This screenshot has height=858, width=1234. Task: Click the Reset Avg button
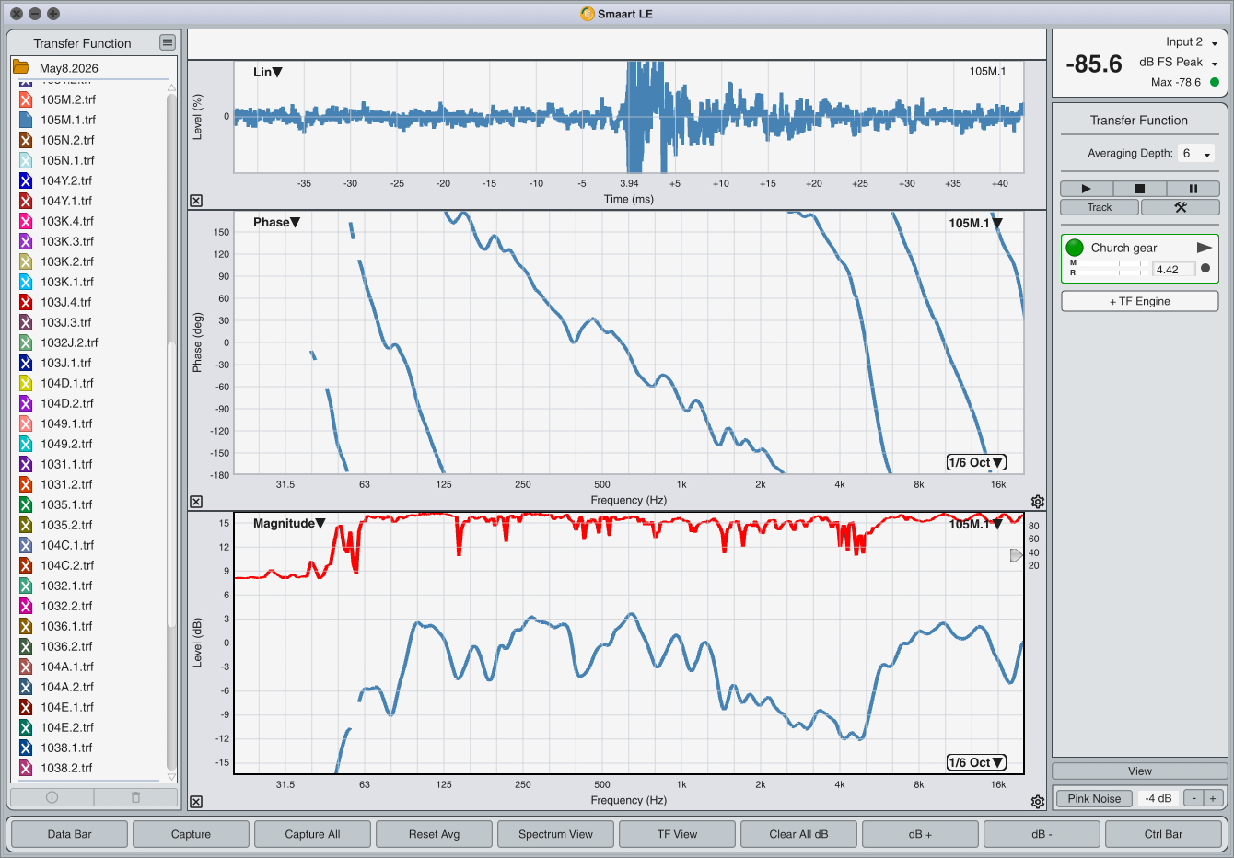point(434,834)
